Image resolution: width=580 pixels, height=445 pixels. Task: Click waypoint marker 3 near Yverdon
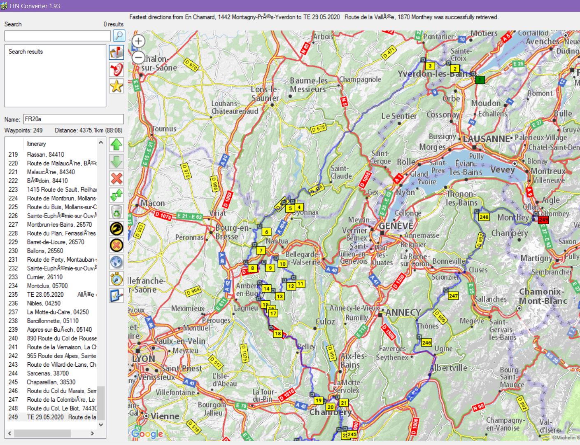tap(430, 66)
